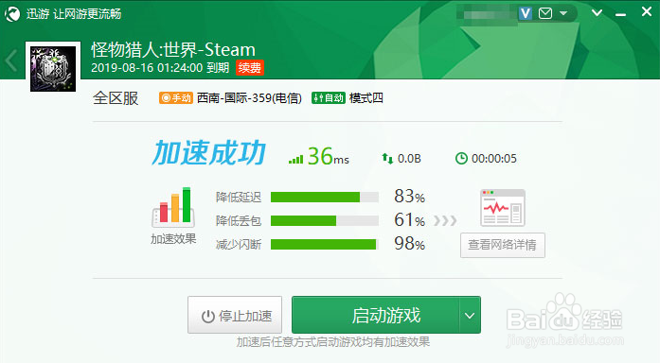Click the 61% packet loss value
660x363 pixels.
(410, 219)
